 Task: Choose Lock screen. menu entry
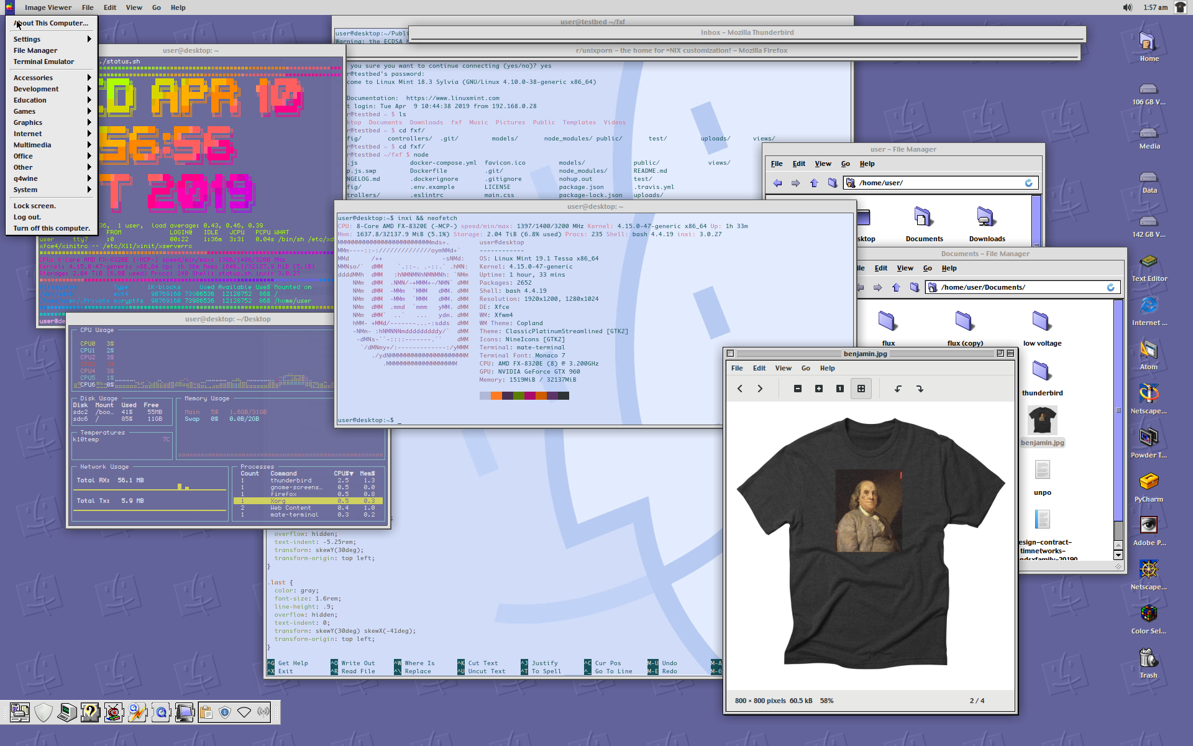tap(35, 206)
